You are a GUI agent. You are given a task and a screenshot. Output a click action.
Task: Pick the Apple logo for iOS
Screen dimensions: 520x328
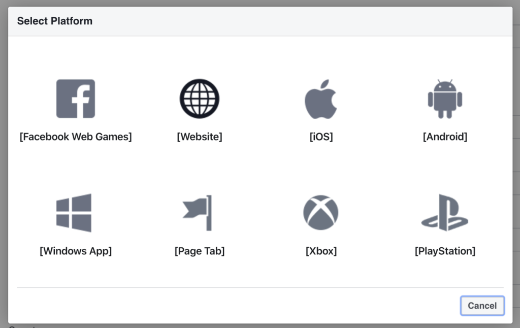point(321,99)
